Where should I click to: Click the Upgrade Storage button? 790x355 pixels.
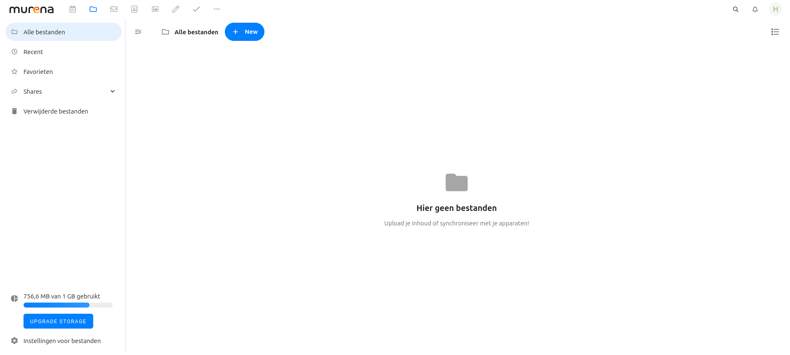coord(58,321)
